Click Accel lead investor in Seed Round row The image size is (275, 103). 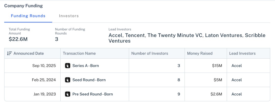237,80
